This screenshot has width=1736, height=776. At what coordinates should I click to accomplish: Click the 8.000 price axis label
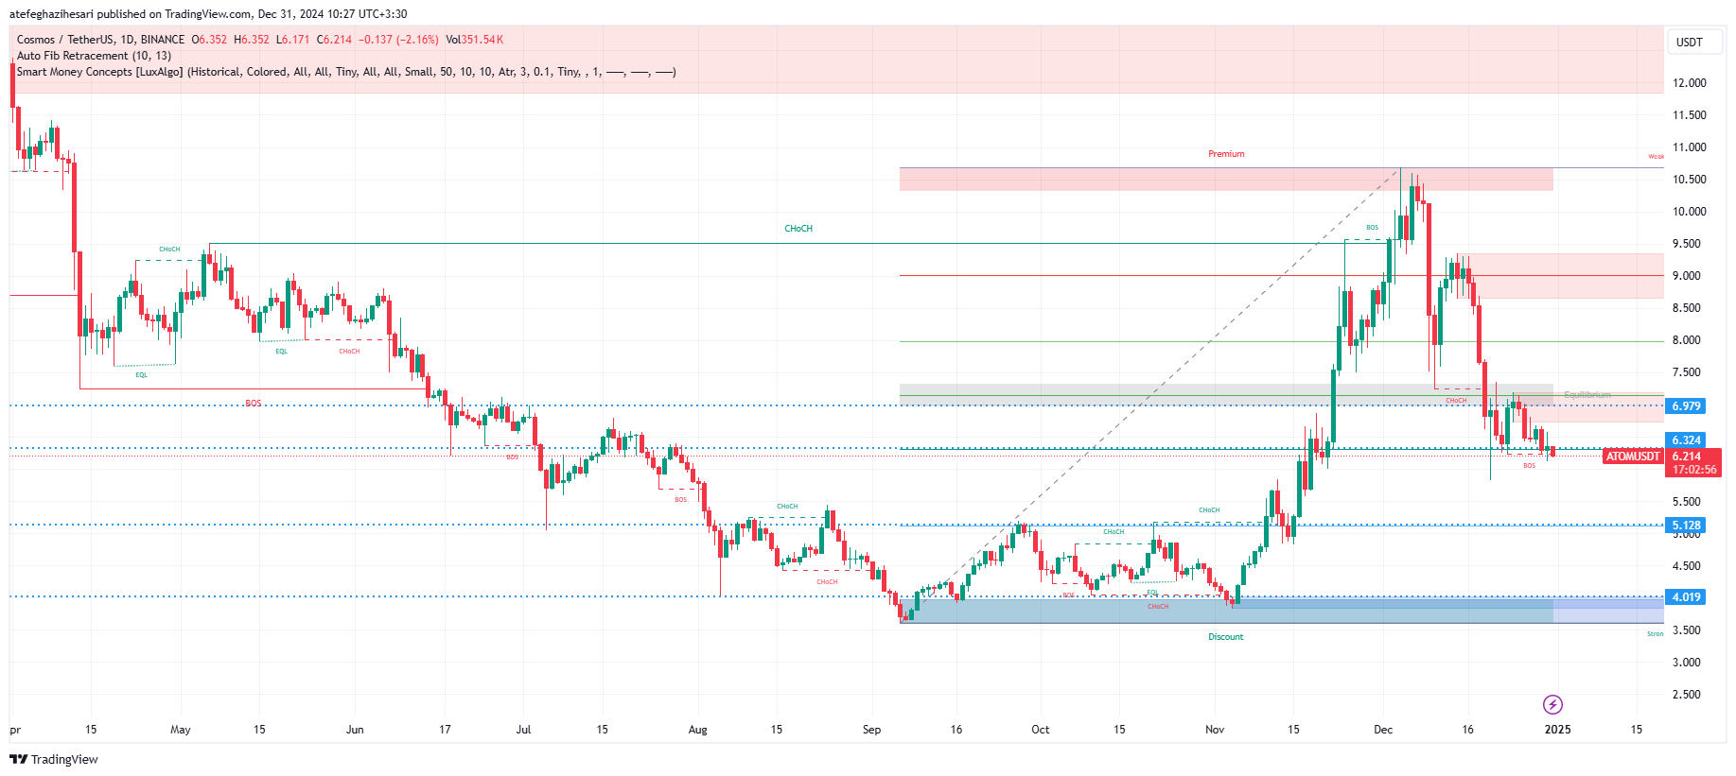(1689, 340)
